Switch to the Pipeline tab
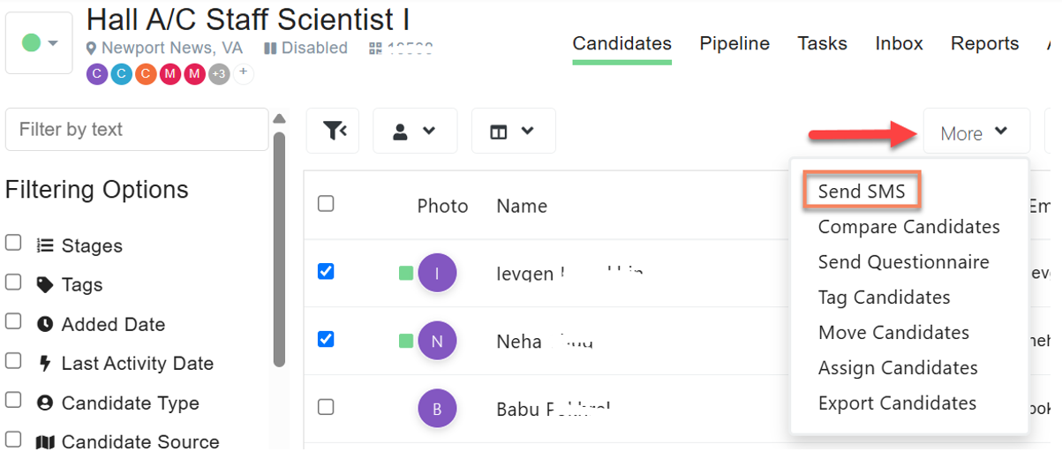 [x=734, y=43]
